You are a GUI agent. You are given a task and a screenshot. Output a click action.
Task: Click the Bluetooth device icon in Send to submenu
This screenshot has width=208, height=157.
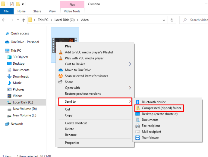137,102
